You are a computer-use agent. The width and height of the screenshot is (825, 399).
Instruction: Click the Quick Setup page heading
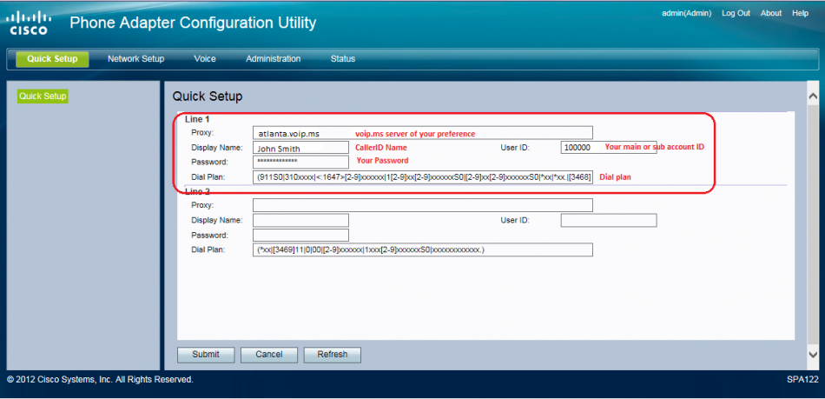[208, 96]
